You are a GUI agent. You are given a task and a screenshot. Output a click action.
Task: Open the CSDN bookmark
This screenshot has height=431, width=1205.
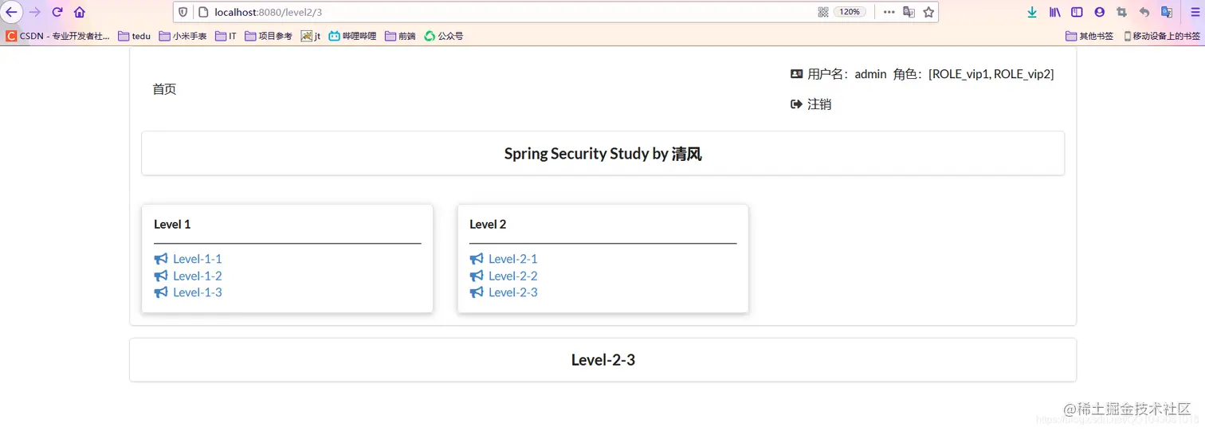(x=57, y=36)
